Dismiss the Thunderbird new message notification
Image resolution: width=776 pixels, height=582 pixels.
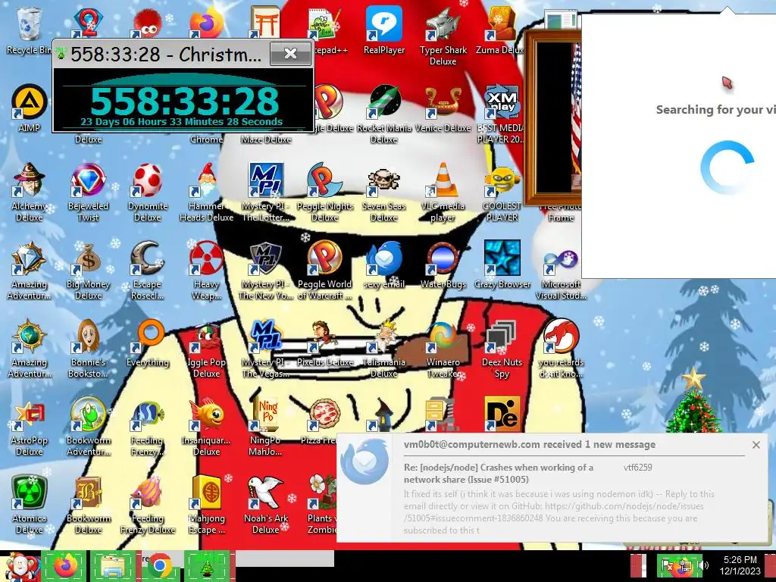(756, 445)
